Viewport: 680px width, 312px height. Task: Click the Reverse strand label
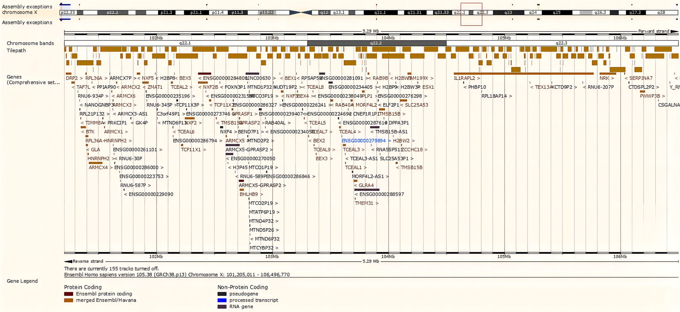pos(88,261)
